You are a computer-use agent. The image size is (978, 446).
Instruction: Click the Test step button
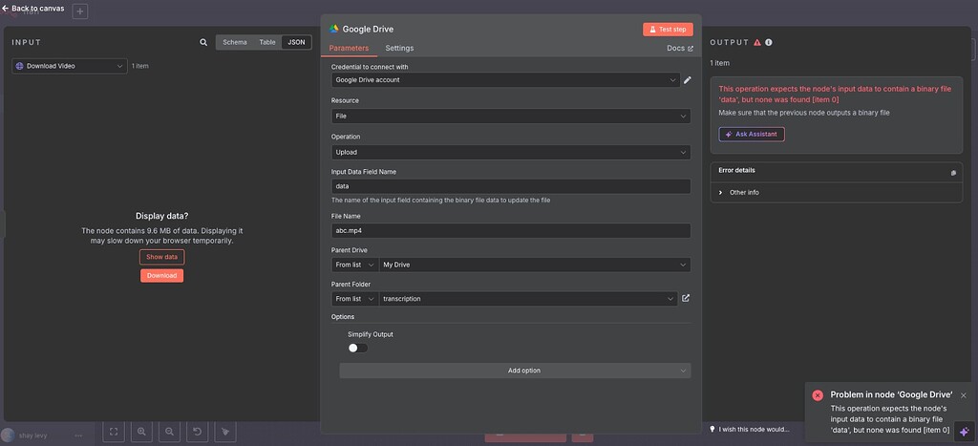[668, 30]
